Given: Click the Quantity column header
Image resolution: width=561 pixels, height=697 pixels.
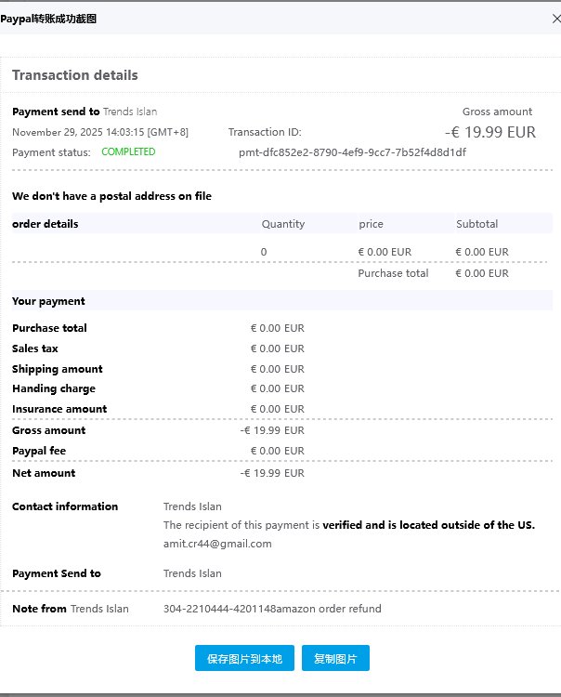Looking at the screenshot, I should point(283,224).
